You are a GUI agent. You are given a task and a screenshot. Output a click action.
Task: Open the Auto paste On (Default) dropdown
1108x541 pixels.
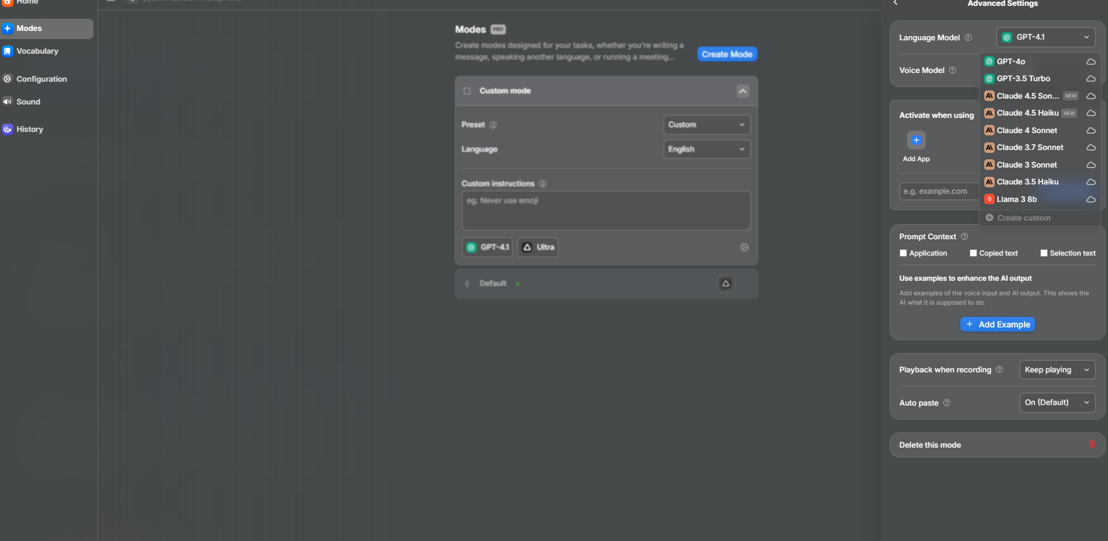pyautogui.click(x=1057, y=403)
